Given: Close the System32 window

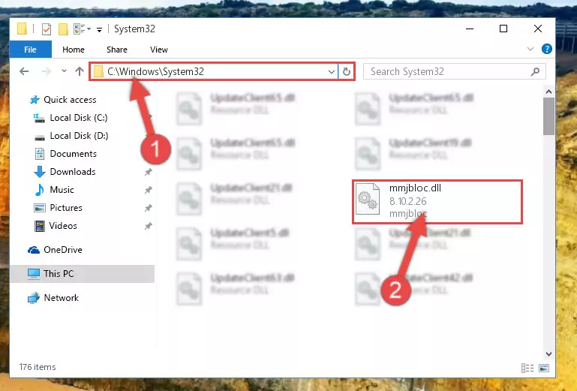Looking at the screenshot, I should coord(538,29).
